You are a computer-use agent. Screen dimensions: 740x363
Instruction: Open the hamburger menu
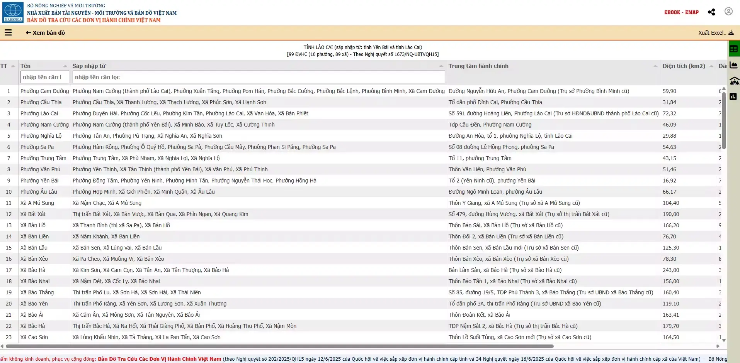(x=8, y=33)
